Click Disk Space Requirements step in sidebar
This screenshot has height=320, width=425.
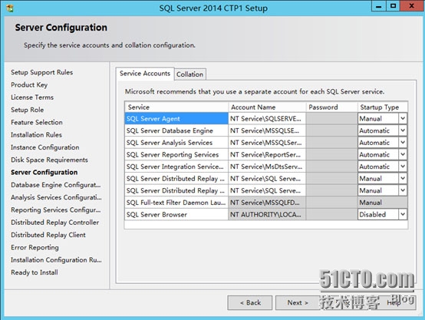pyautogui.click(x=49, y=160)
